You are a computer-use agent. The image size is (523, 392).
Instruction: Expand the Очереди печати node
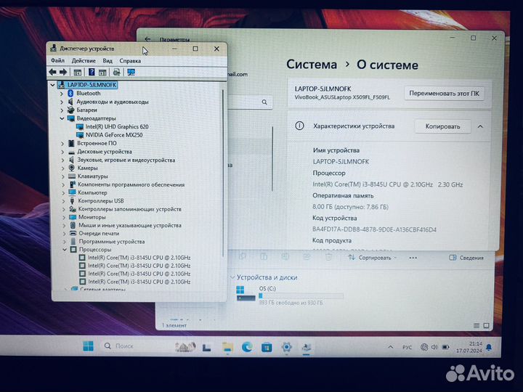coord(64,233)
